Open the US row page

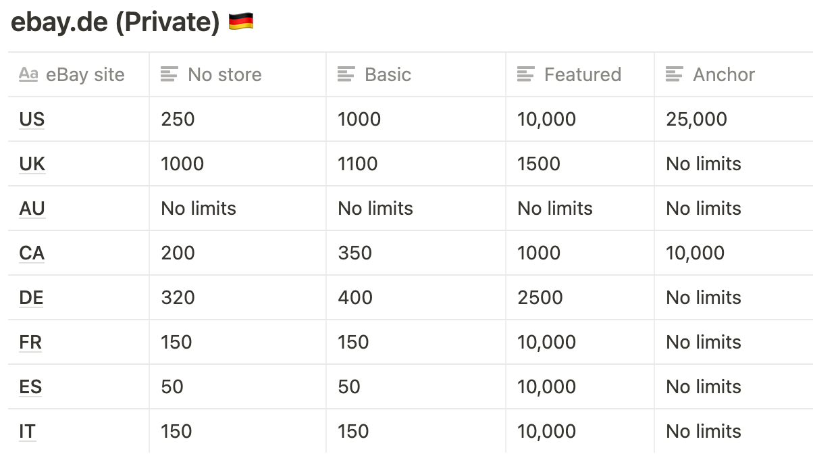(32, 120)
